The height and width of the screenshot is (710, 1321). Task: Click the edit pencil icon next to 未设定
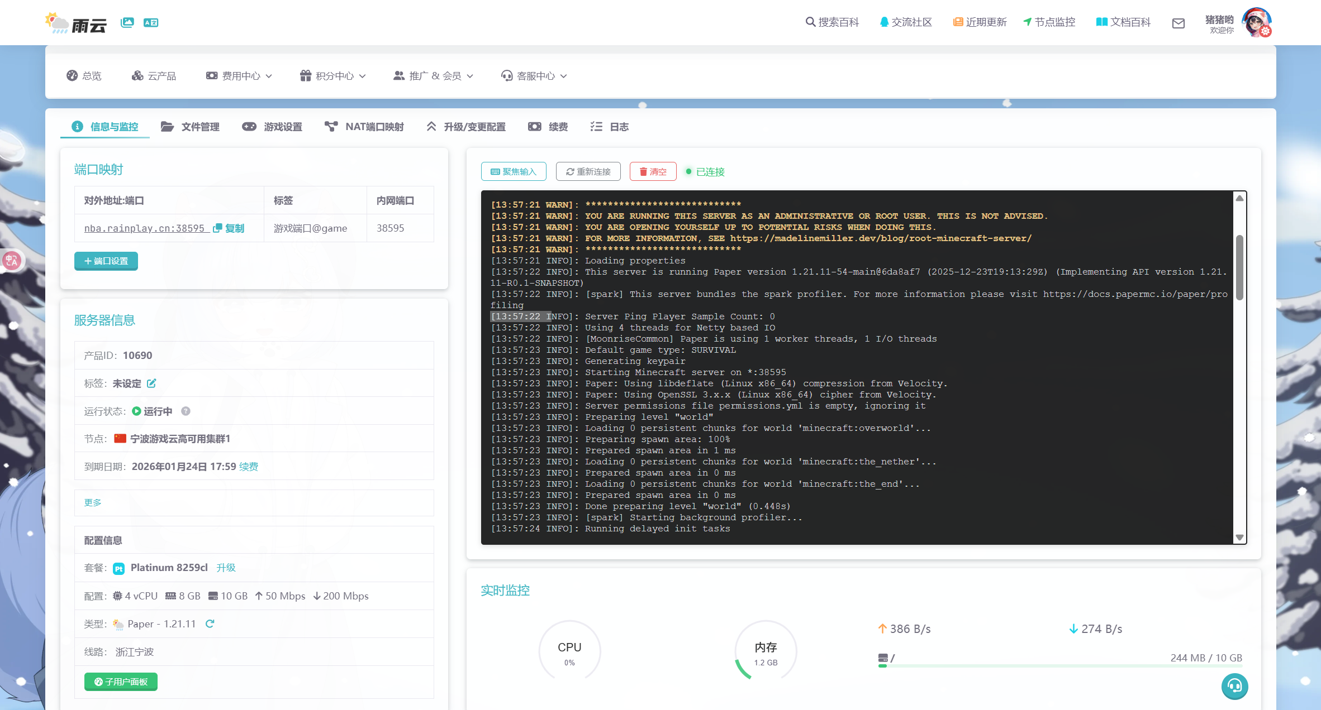point(151,383)
